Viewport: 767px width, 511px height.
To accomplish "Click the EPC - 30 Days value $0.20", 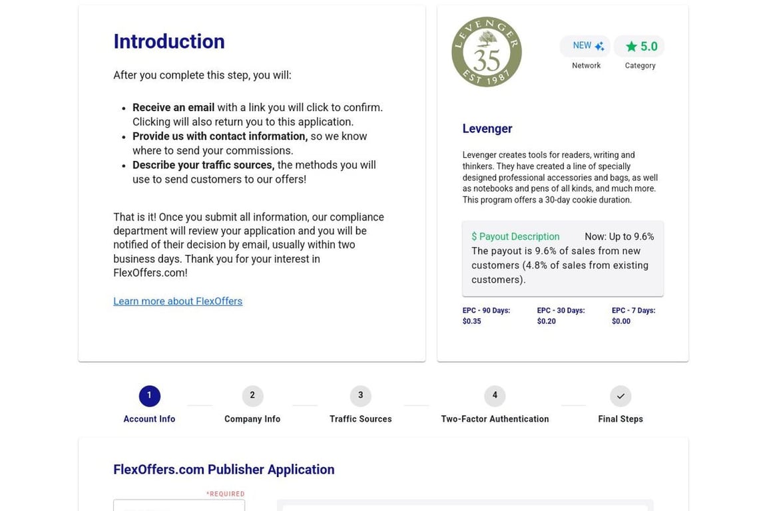I will 547,321.
